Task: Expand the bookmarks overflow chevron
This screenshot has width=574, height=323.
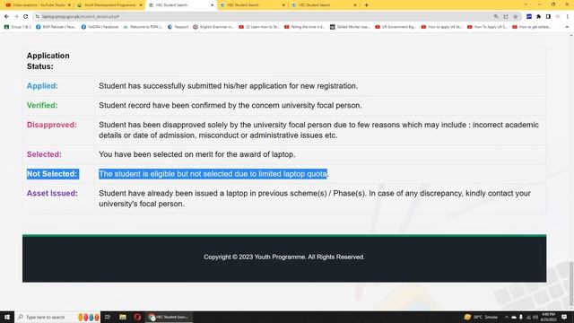Action: point(567,27)
